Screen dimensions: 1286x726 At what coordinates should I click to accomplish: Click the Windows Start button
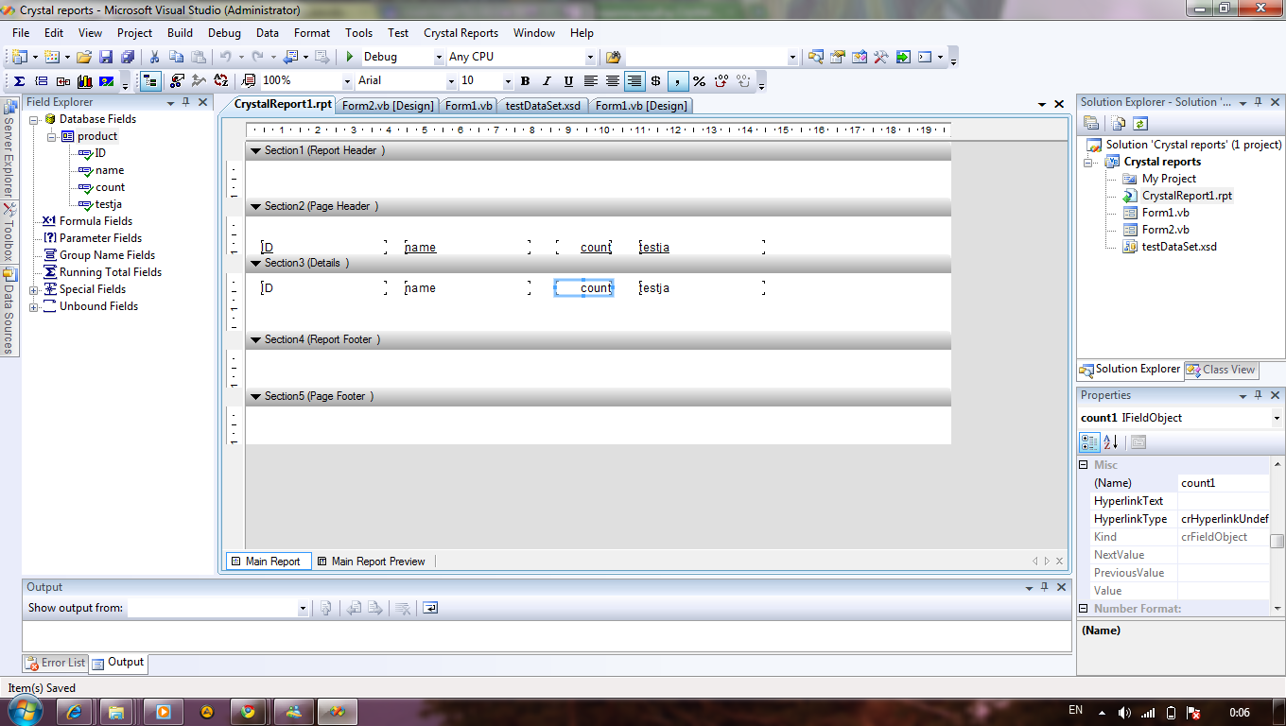[x=26, y=711]
